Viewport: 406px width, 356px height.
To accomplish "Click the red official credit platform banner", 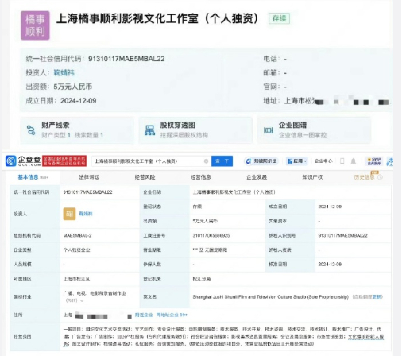I will (x=64, y=161).
